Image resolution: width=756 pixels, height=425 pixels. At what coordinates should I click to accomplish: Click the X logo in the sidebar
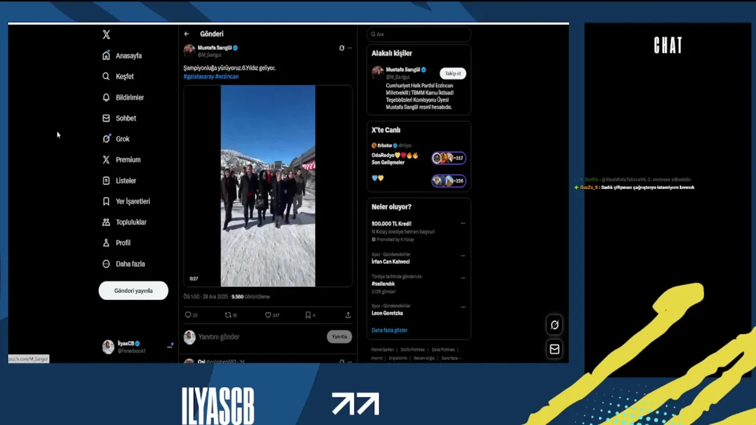click(x=106, y=35)
